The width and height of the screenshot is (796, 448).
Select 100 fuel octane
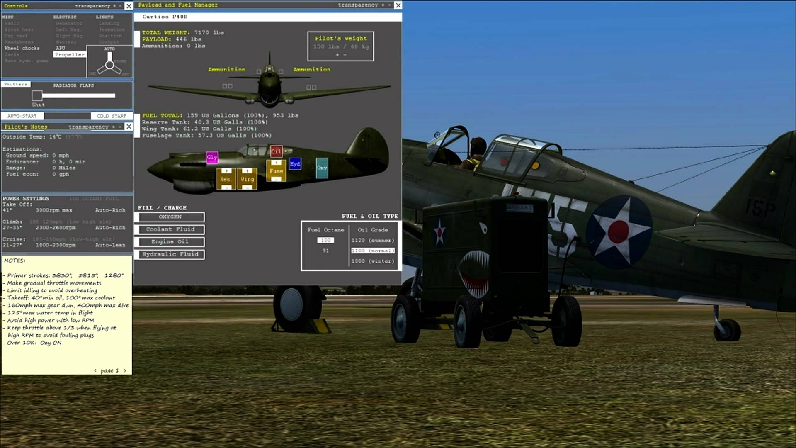point(325,240)
